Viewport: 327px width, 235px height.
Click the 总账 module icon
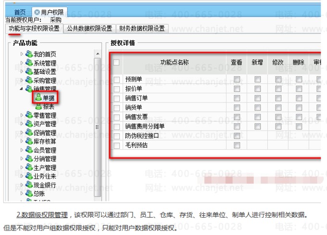coord(29,193)
